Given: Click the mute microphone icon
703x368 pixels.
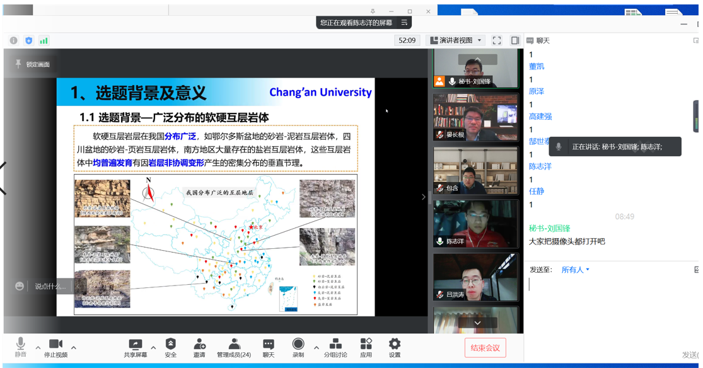Looking at the screenshot, I should [x=21, y=344].
